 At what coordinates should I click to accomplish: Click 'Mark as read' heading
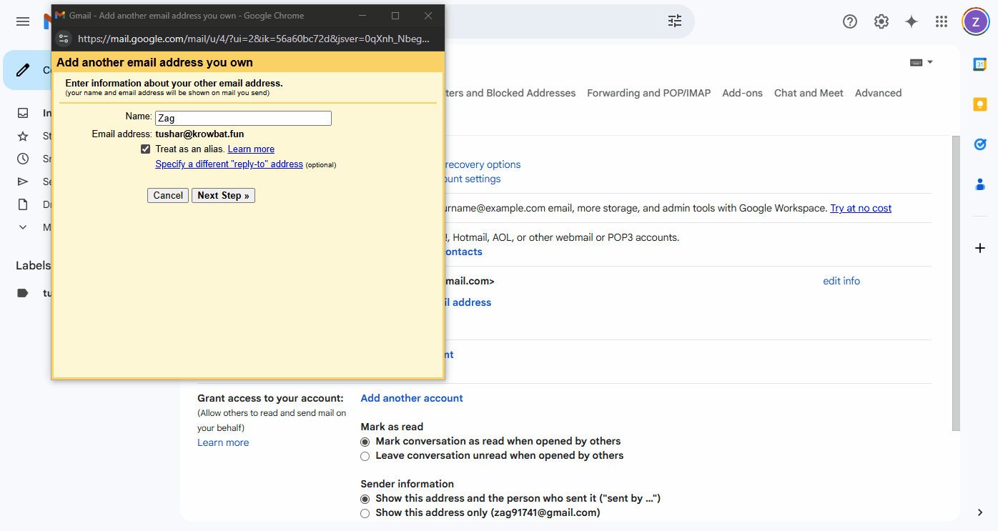(392, 427)
